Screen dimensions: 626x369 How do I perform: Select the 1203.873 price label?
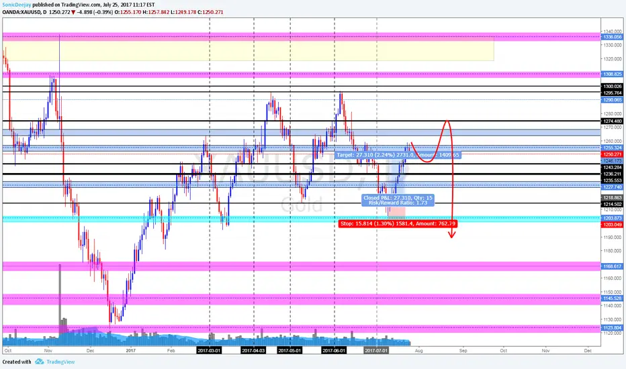tap(612, 218)
